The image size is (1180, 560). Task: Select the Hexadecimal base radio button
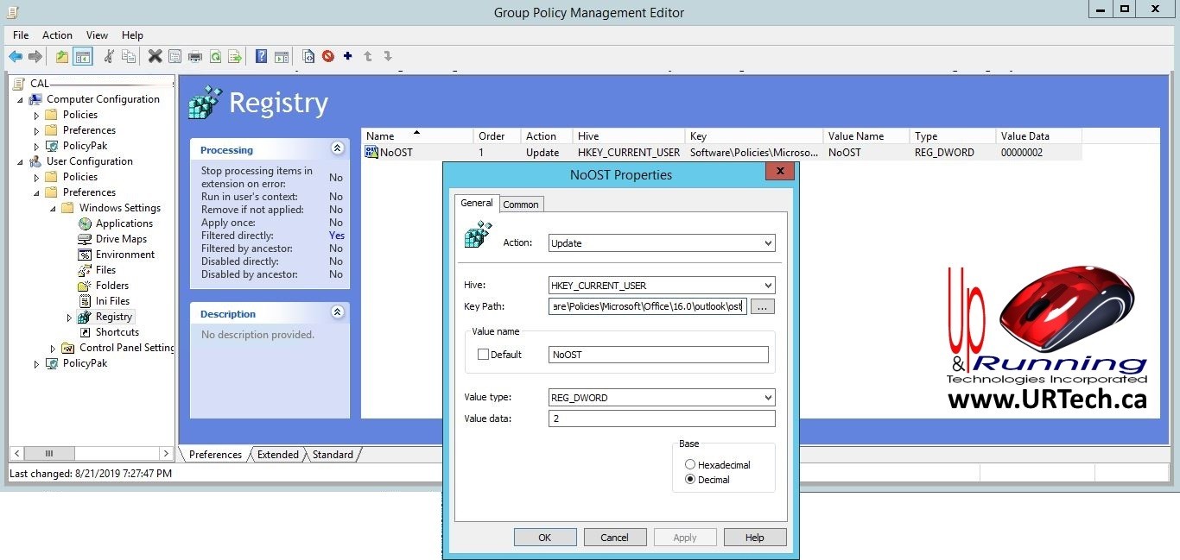tap(690, 465)
